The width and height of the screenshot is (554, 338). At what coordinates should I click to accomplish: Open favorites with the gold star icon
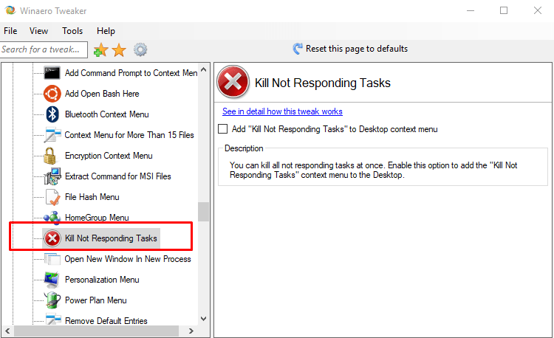(x=119, y=49)
